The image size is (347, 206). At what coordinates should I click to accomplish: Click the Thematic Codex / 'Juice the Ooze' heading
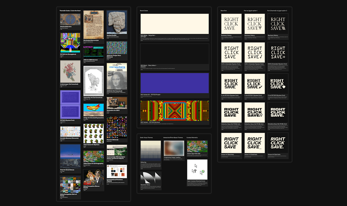tap(70, 11)
